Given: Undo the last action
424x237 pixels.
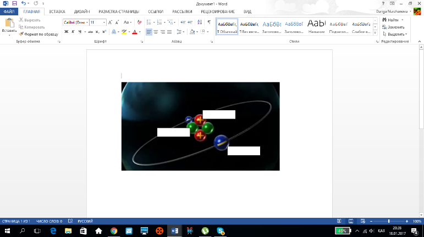Looking at the screenshot, I should click(x=24, y=3).
